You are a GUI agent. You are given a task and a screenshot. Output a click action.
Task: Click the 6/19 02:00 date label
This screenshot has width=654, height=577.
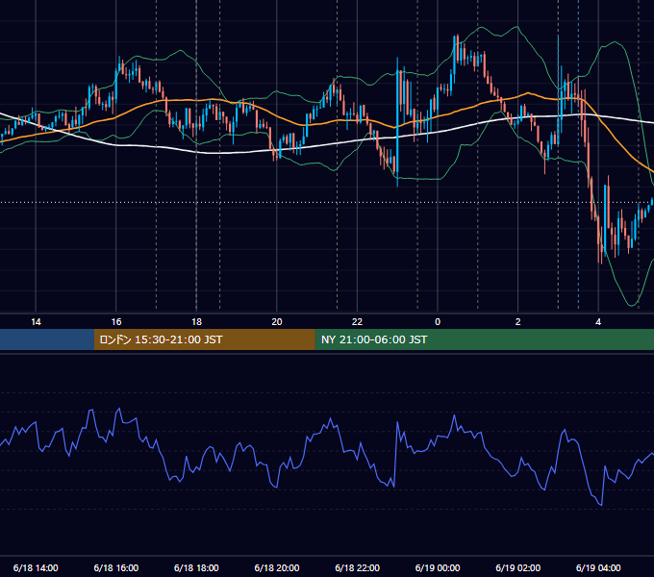pos(518,567)
